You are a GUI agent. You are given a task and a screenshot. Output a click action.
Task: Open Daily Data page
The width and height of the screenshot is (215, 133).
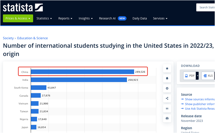click(140, 18)
